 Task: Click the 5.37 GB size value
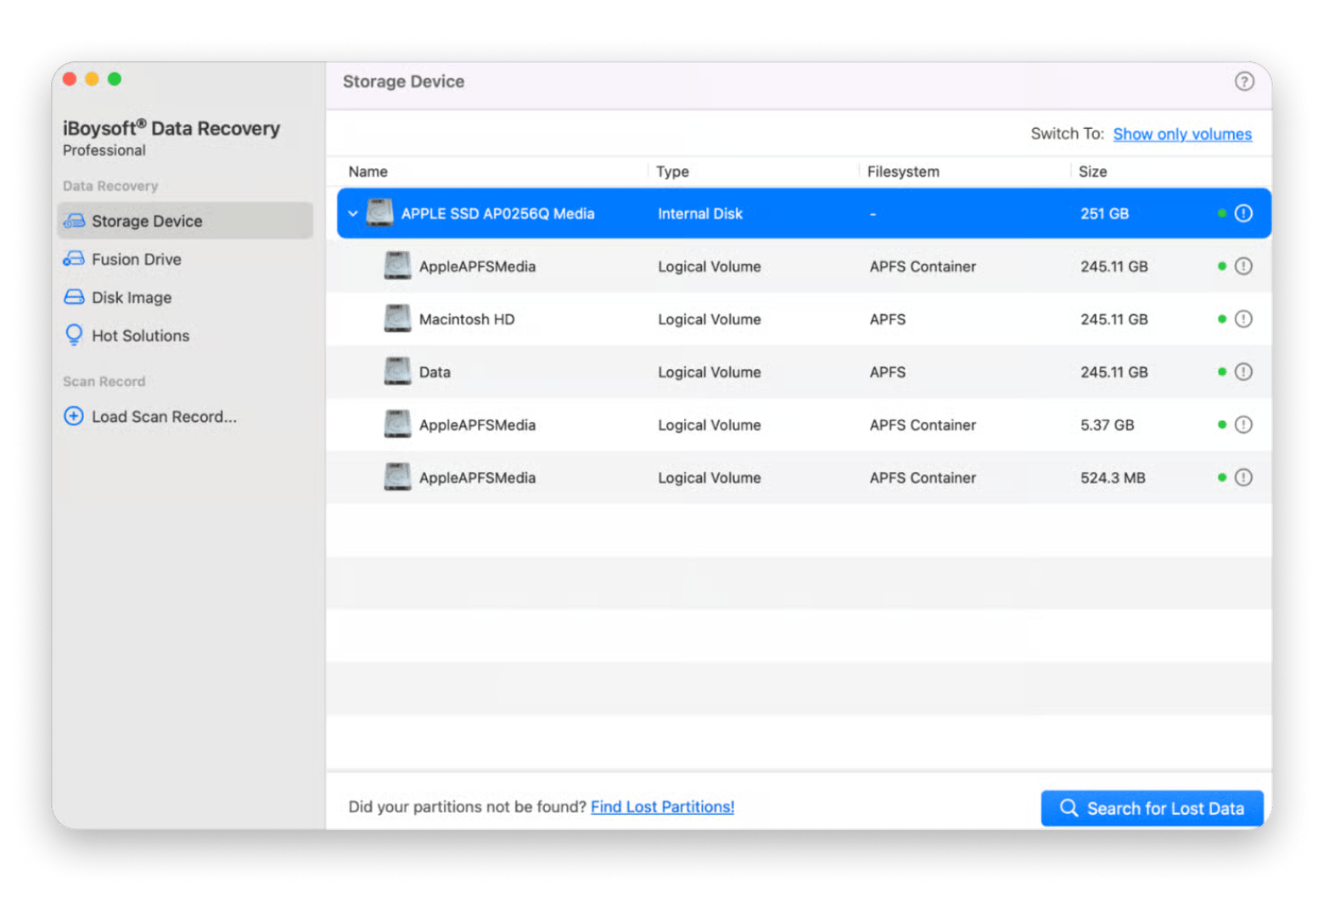click(1107, 424)
